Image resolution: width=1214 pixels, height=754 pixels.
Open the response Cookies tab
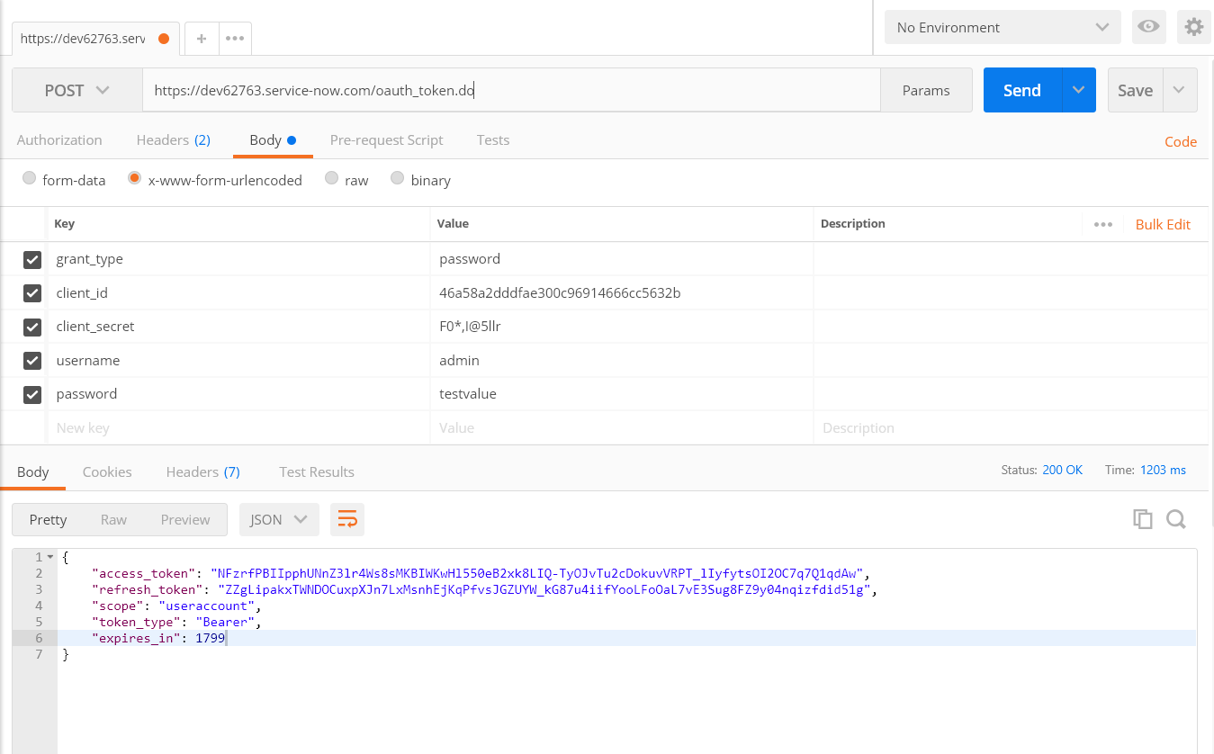107,471
